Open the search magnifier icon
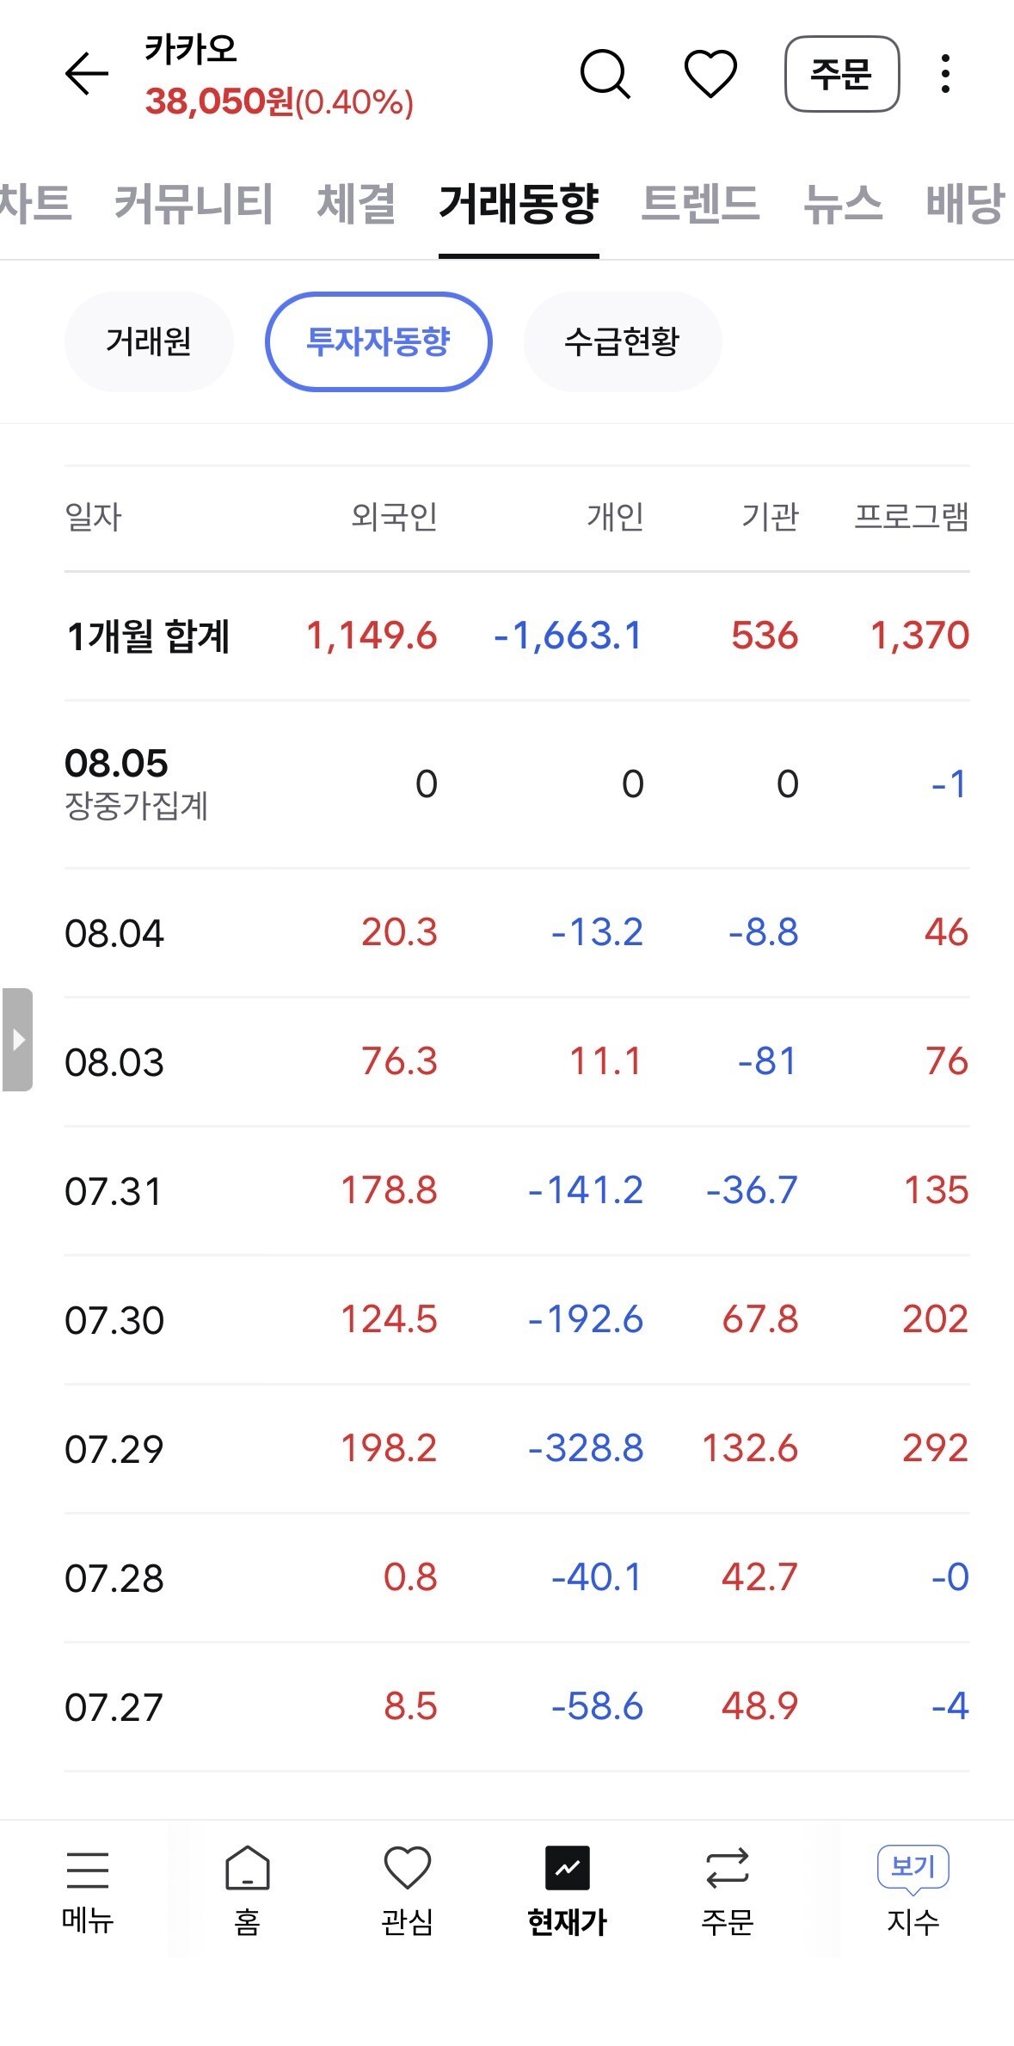The height and width of the screenshot is (2046, 1014). [605, 74]
